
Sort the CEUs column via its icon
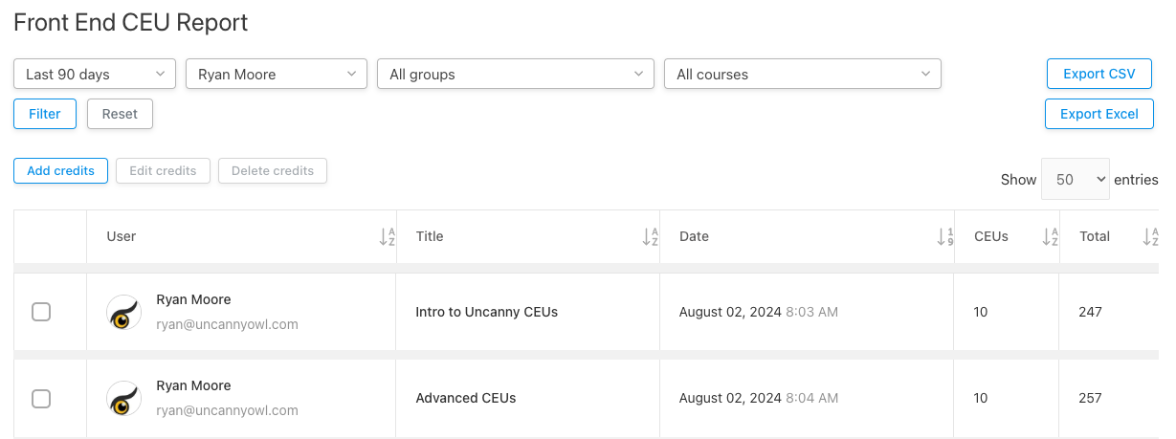pos(1050,237)
